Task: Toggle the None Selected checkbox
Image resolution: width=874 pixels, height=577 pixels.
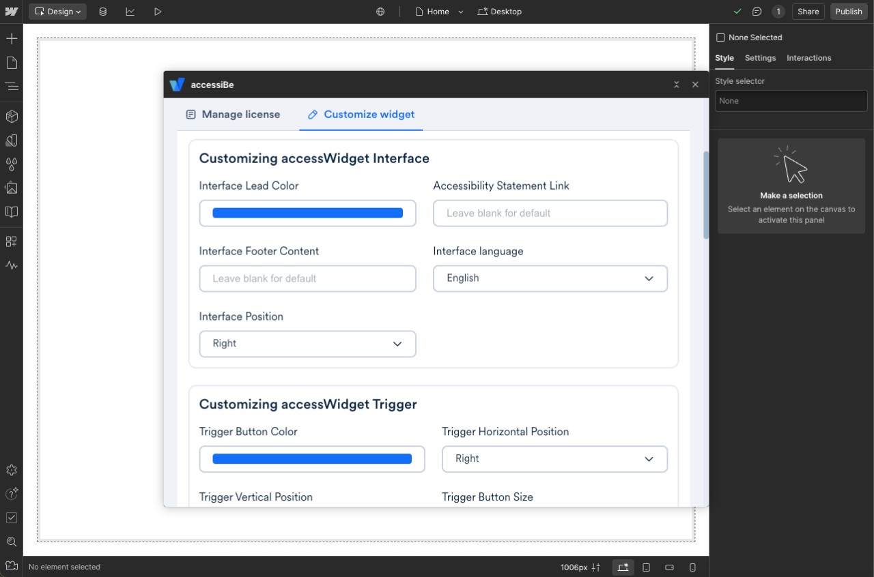Action: (720, 38)
